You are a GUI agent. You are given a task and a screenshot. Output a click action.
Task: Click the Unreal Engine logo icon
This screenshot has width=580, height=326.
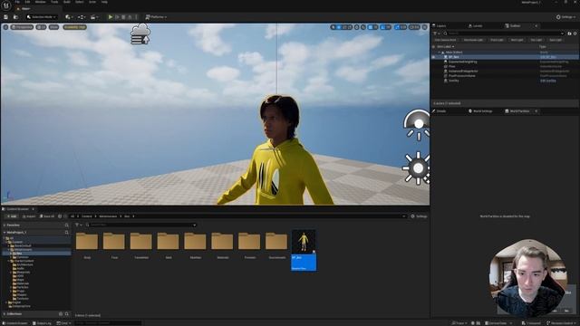coord(6,5)
